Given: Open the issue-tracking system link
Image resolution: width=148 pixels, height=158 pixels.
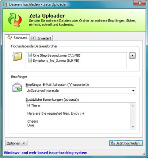Looking at the screenshot, I should (46, 153).
